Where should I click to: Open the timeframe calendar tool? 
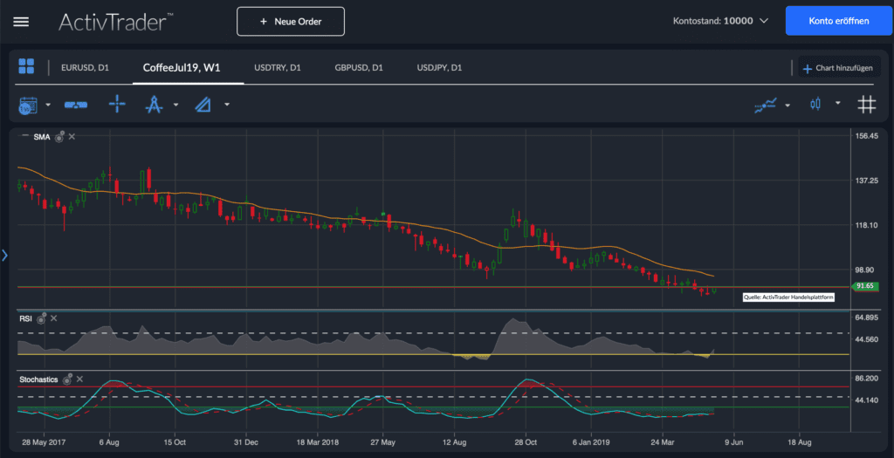click(28, 106)
